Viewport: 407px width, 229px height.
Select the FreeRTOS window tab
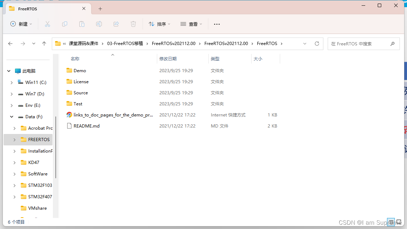pos(49,9)
